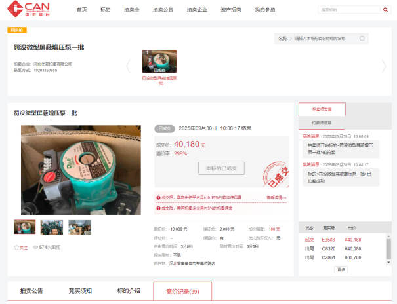The image size is (397, 304).
Task: Open the 我的参拍 link
Action: [x=265, y=10]
